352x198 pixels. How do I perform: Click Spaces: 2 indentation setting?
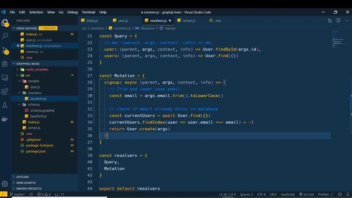point(246,194)
